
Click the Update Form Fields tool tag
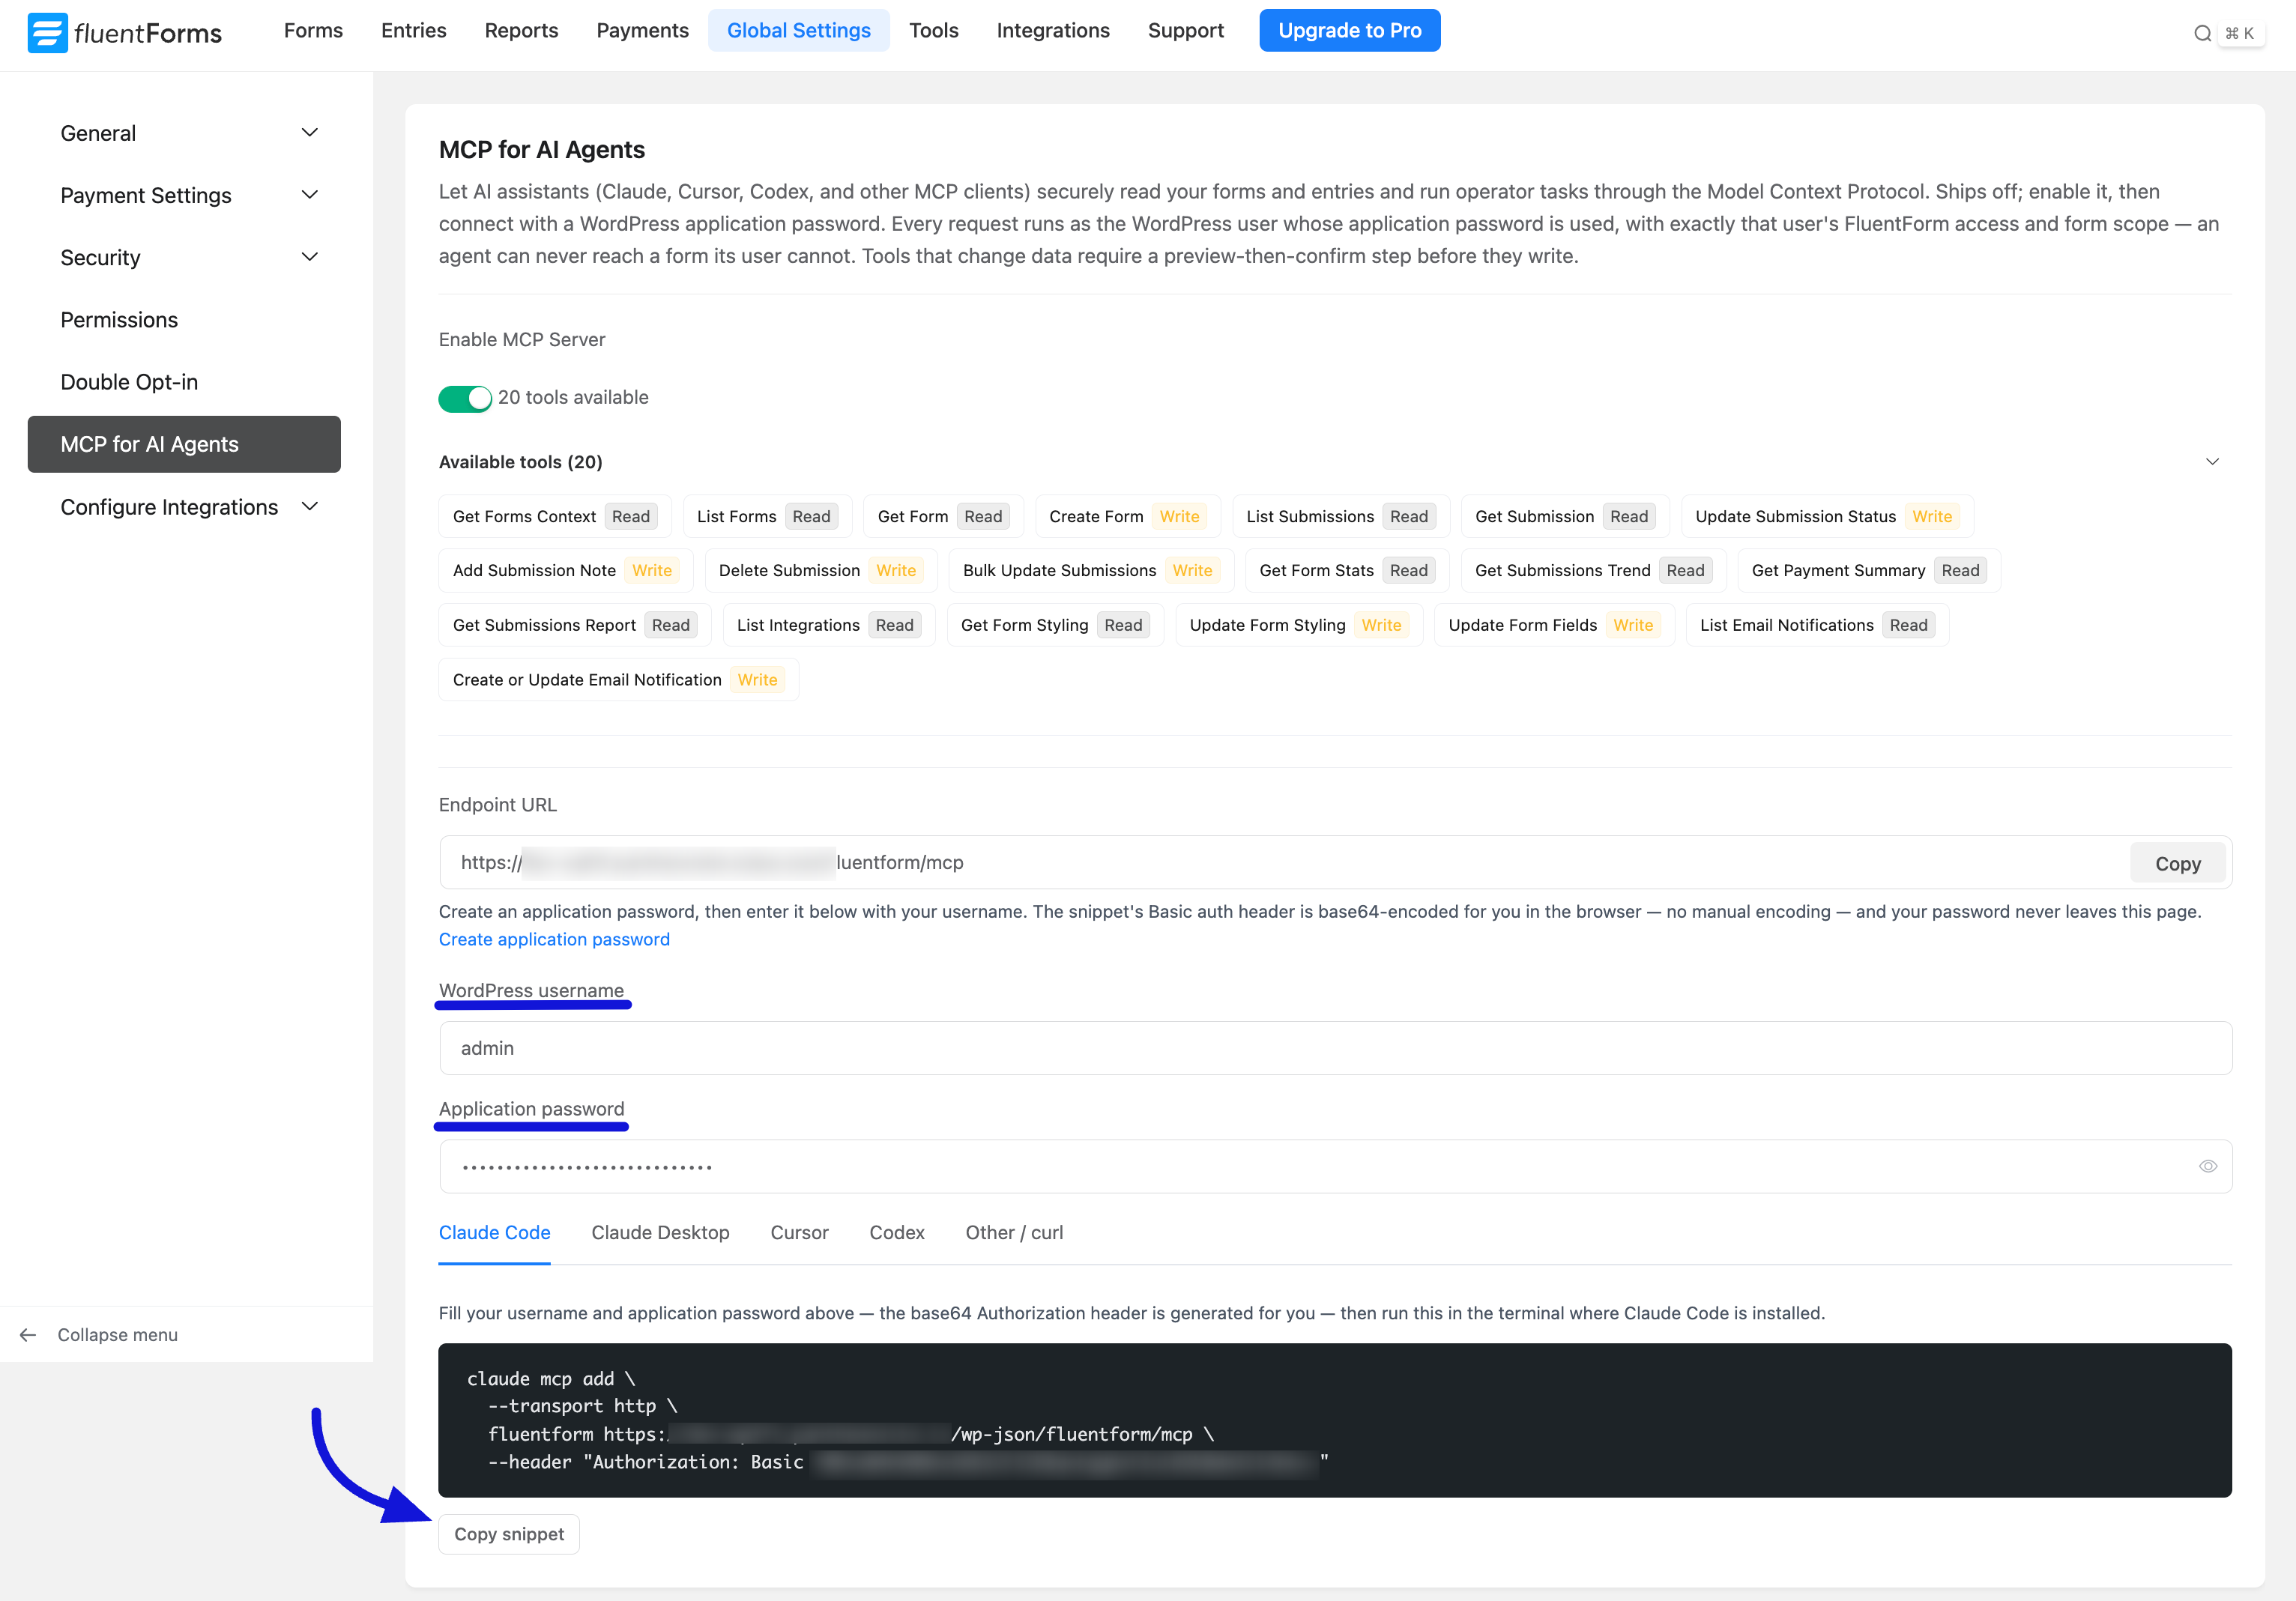(x=1554, y=625)
